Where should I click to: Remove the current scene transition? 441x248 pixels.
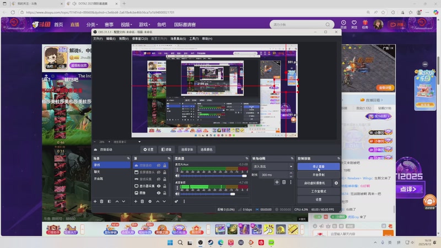[x=284, y=182]
